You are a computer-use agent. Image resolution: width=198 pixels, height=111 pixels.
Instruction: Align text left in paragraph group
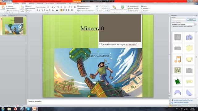click(61, 10)
